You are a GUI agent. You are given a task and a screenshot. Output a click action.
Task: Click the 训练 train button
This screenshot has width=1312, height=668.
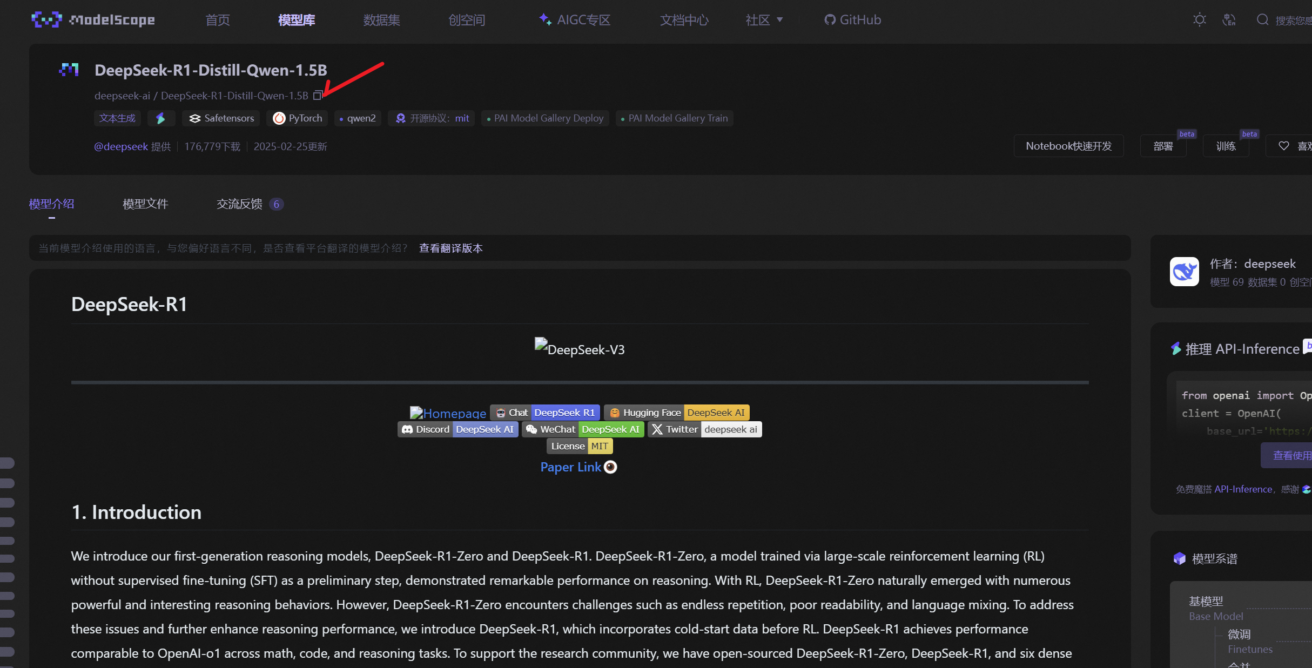1226,146
